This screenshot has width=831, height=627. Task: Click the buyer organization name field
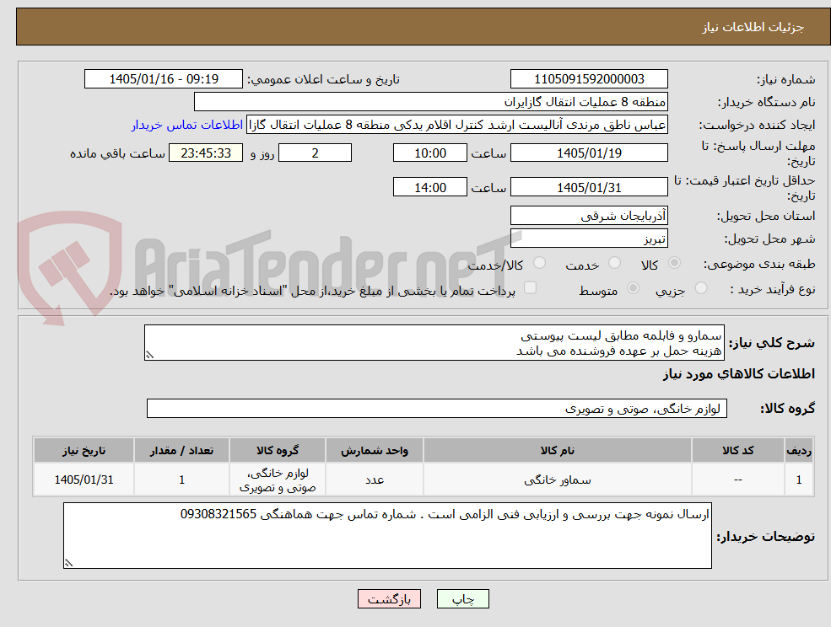click(x=430, y=102)
